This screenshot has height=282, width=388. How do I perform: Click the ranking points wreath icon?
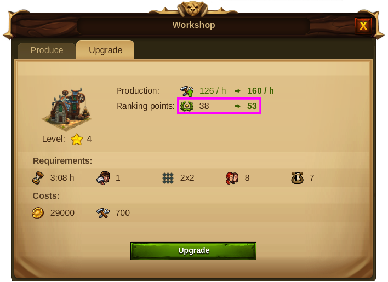point(187,106)
